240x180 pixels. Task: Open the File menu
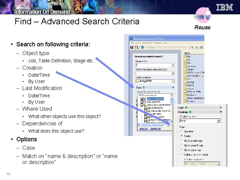tap(132, 43)
